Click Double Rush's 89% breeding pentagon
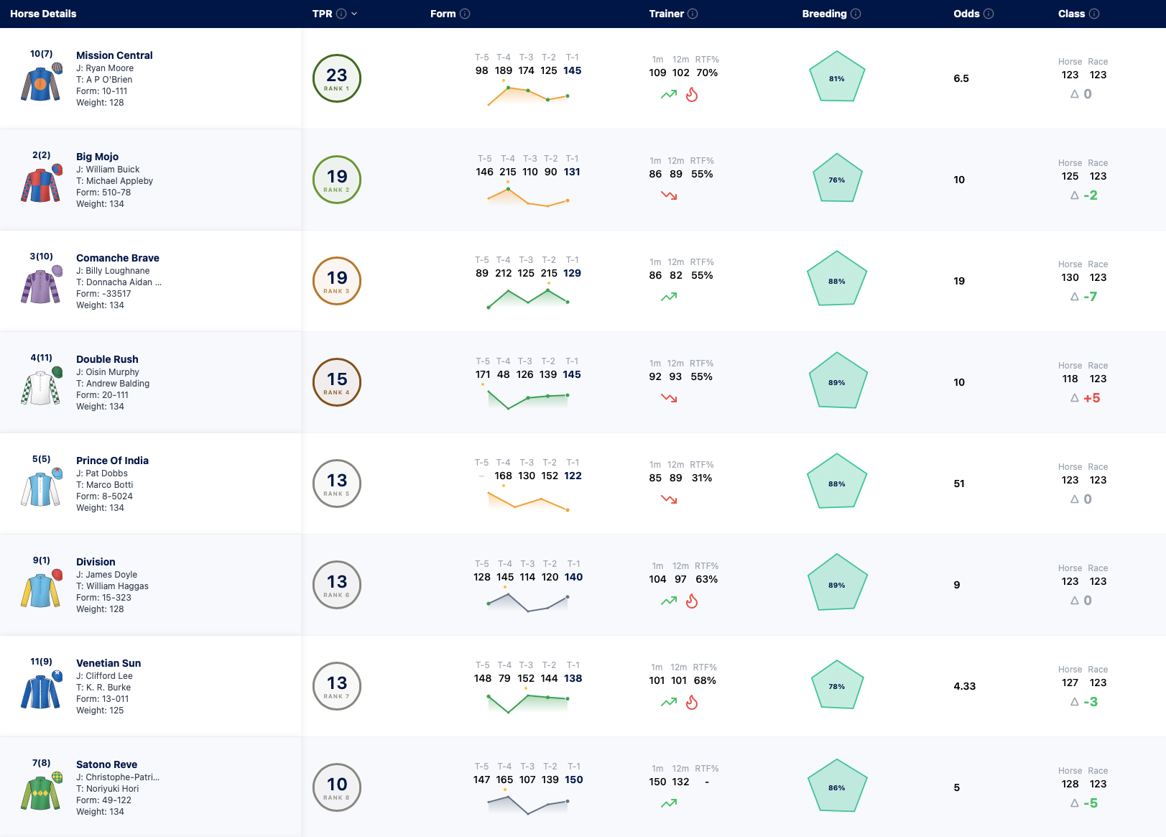Viewport: 1166px width, 837px height. [x=837, y=381]
